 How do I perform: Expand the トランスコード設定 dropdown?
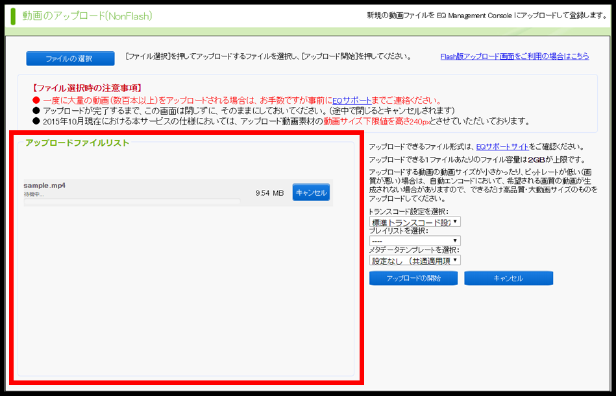click(414, 222)
